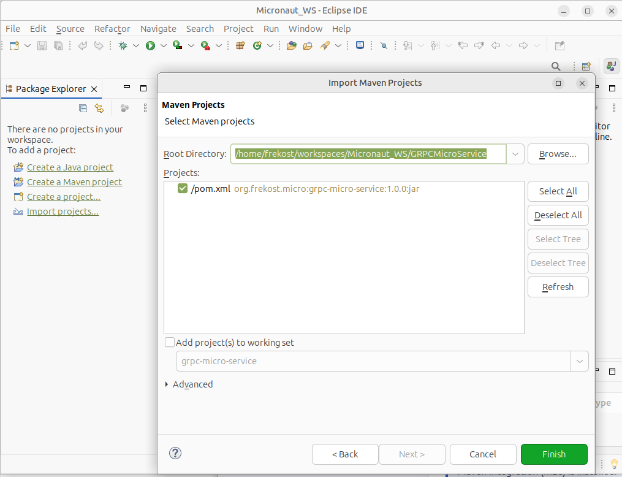Click the New wizard toolbar icon
Screen dimensions: 622x477
[14, 45]
